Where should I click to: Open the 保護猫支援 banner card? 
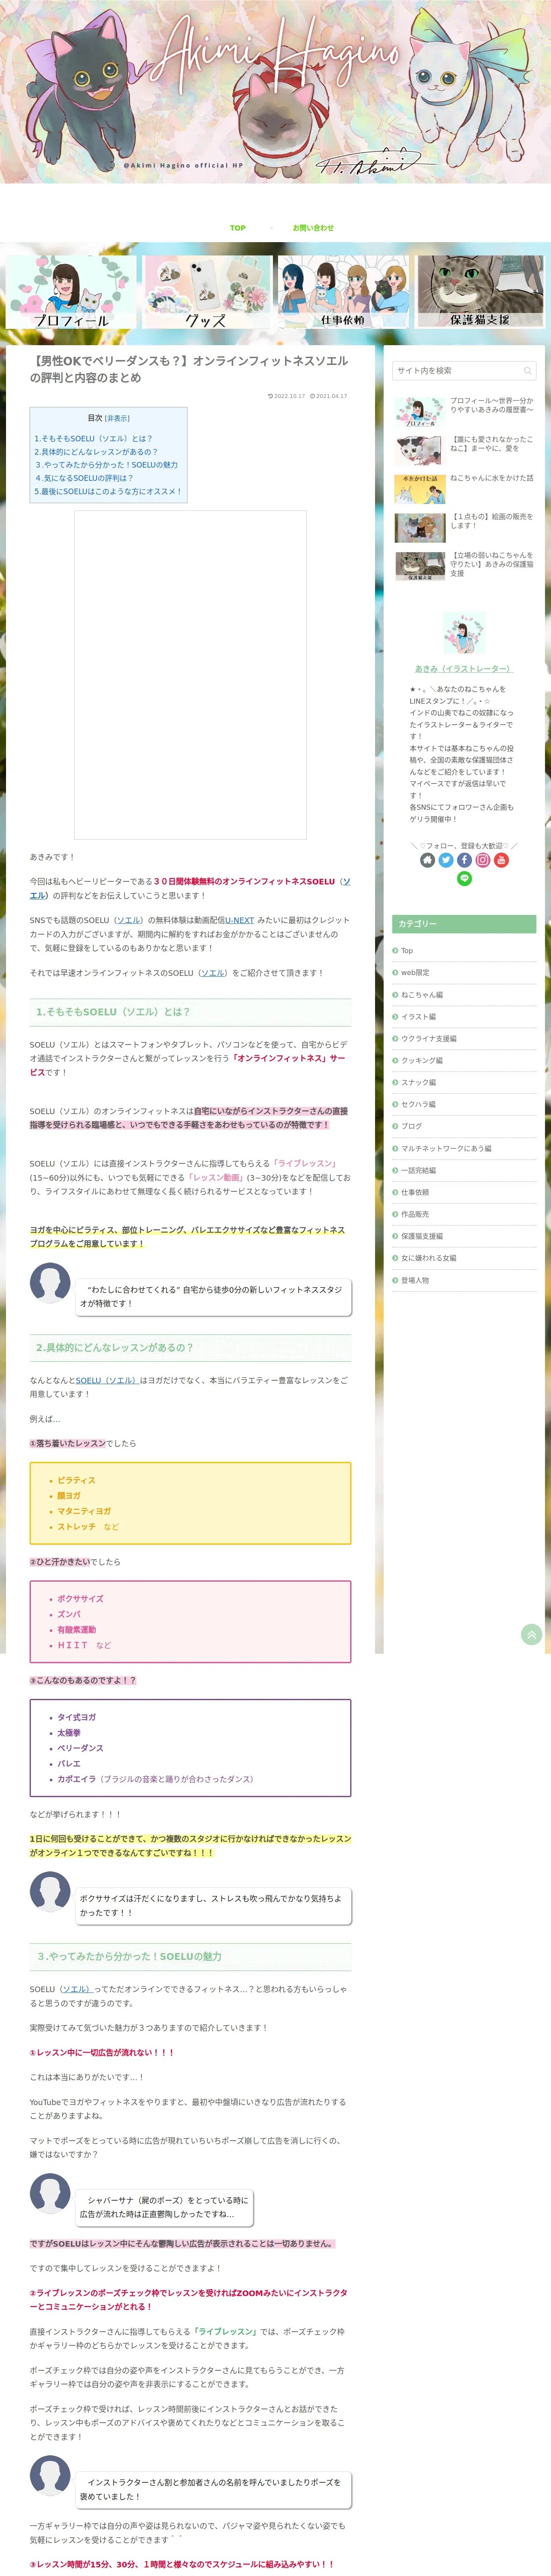tap(480, 292)
